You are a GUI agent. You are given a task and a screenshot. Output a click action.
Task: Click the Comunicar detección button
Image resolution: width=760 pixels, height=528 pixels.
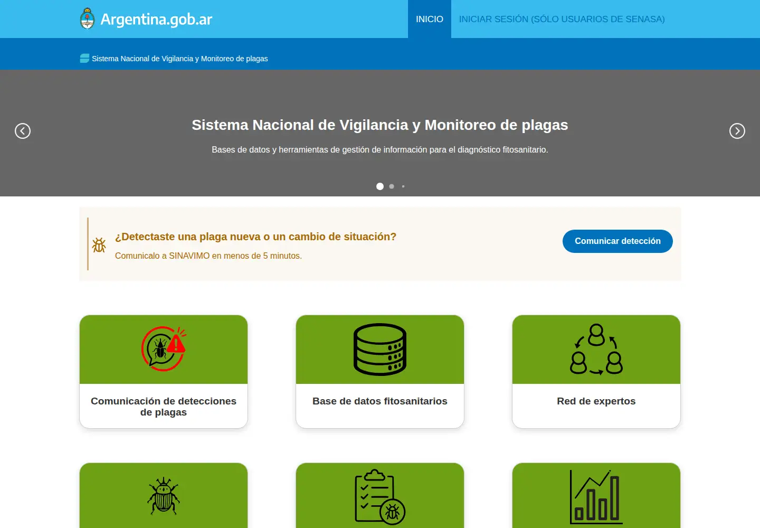(x=617, y=241)
